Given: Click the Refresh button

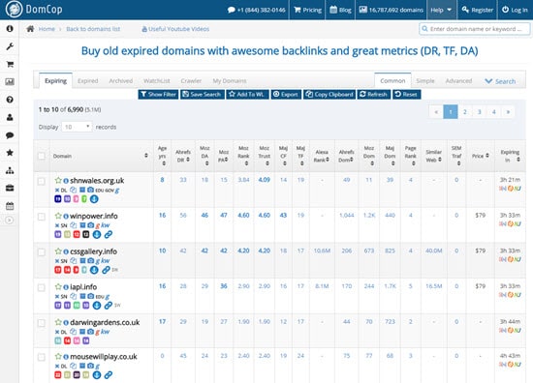Looking at the screenshot, I should (373, 95).
